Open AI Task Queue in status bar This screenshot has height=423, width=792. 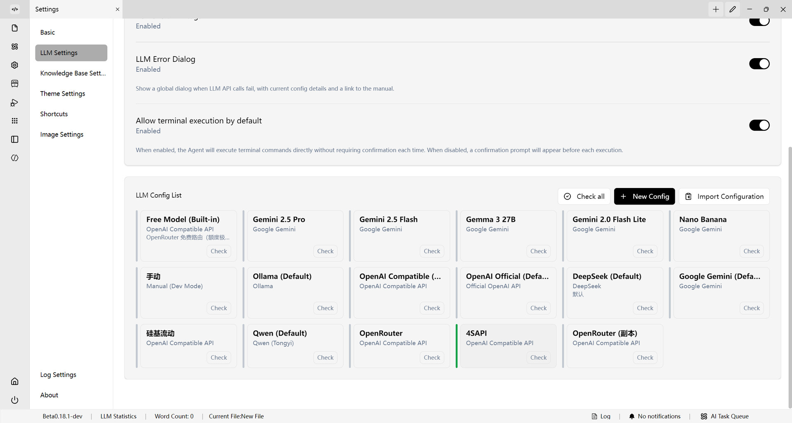(x=724, y=416)
